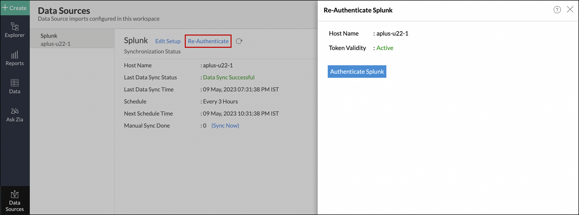Click the Next Schedule Time value

tap(241, 114)
